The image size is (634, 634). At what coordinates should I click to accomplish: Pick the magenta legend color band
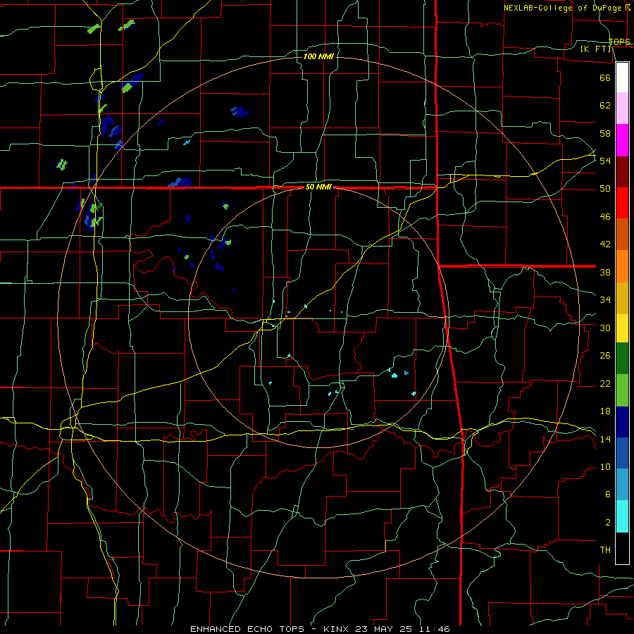pos(622,140)
